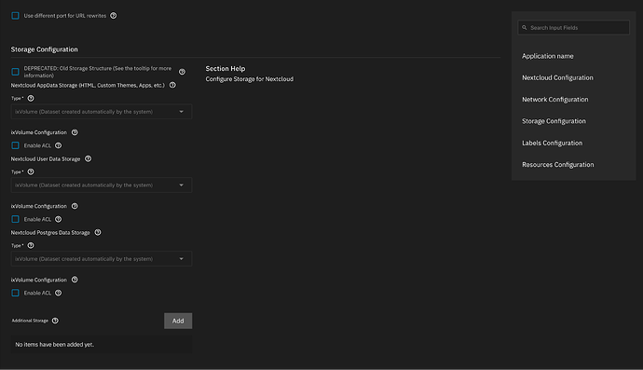Open Type dropdown for User Data Storage
Image resolution: width=643 pixels, height=370 pixels.
(102, 185)
